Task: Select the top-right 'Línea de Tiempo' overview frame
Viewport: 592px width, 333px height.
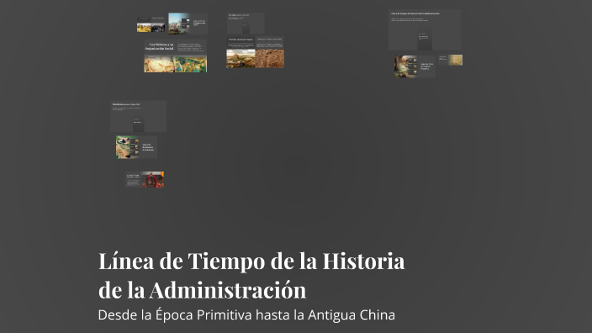Action: click(x=425, y=29)
